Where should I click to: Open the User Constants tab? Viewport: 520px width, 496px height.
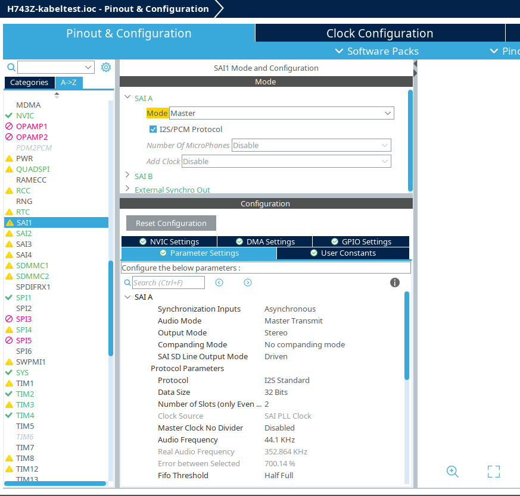click(343, 253)
